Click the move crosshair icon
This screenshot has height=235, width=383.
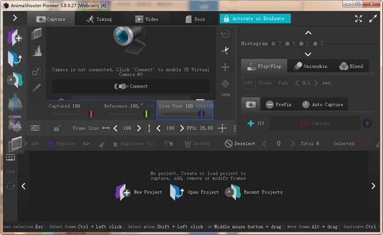(x=225, y=67)
